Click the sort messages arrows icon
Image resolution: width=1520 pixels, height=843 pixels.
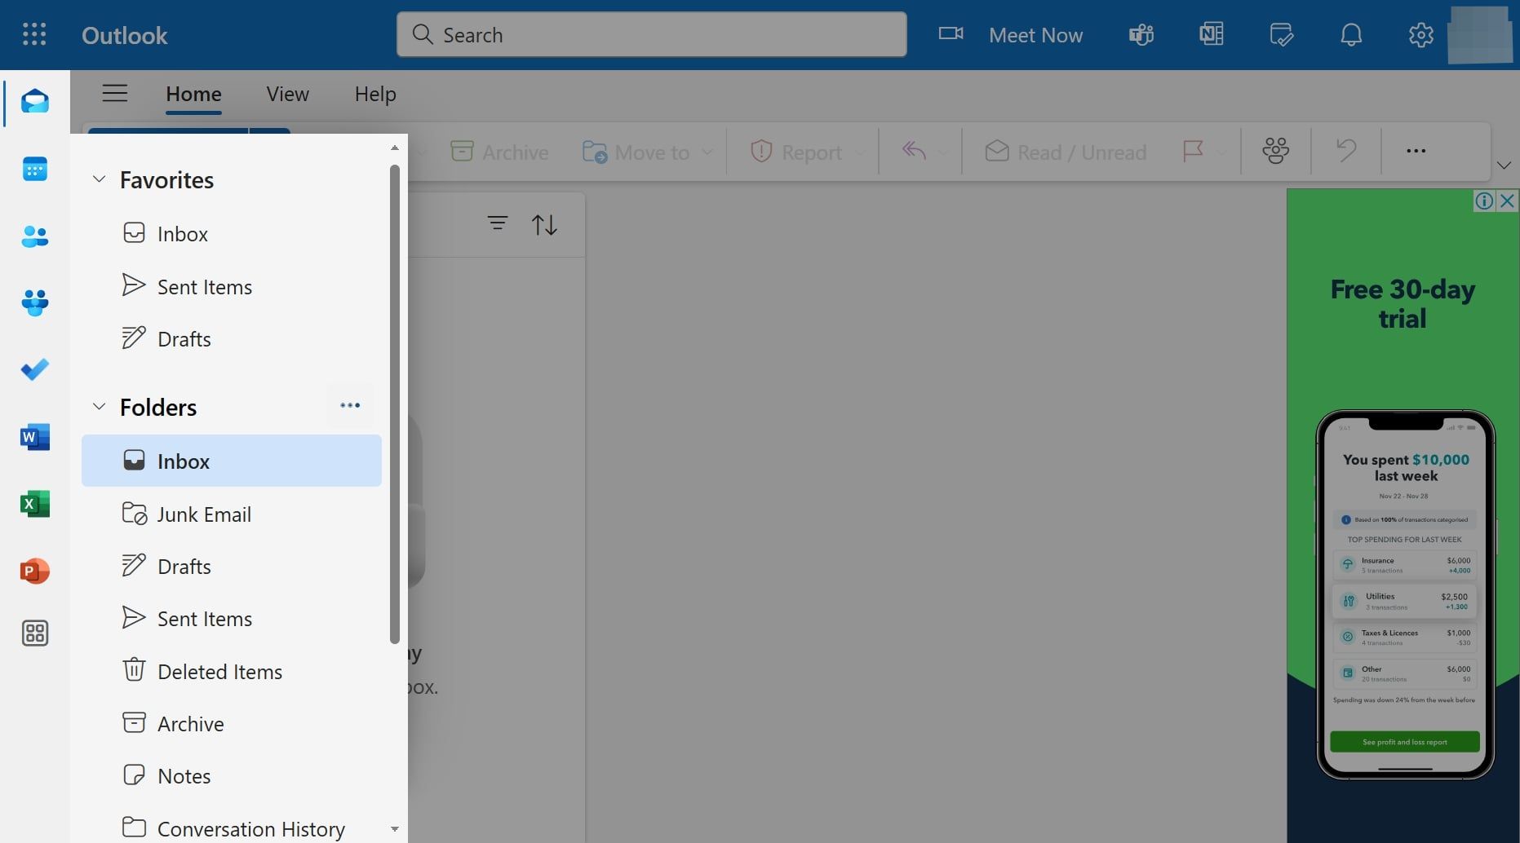point(544,224)
